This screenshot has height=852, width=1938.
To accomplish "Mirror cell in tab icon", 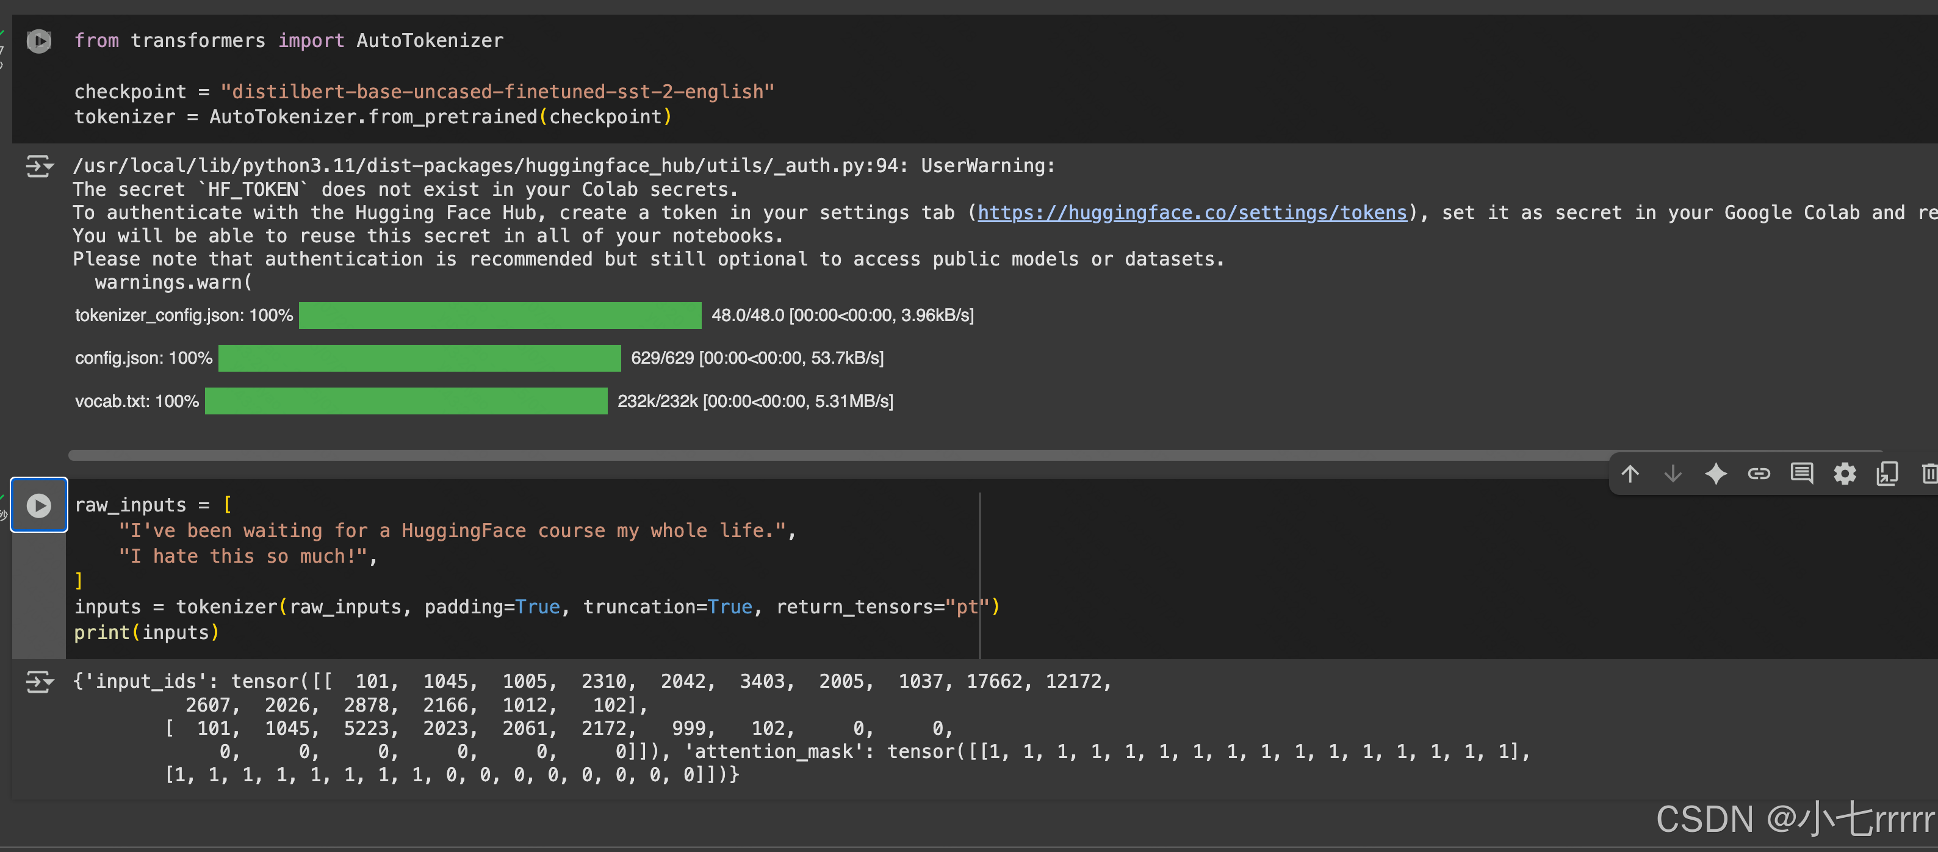I will tap(1887, 474).
